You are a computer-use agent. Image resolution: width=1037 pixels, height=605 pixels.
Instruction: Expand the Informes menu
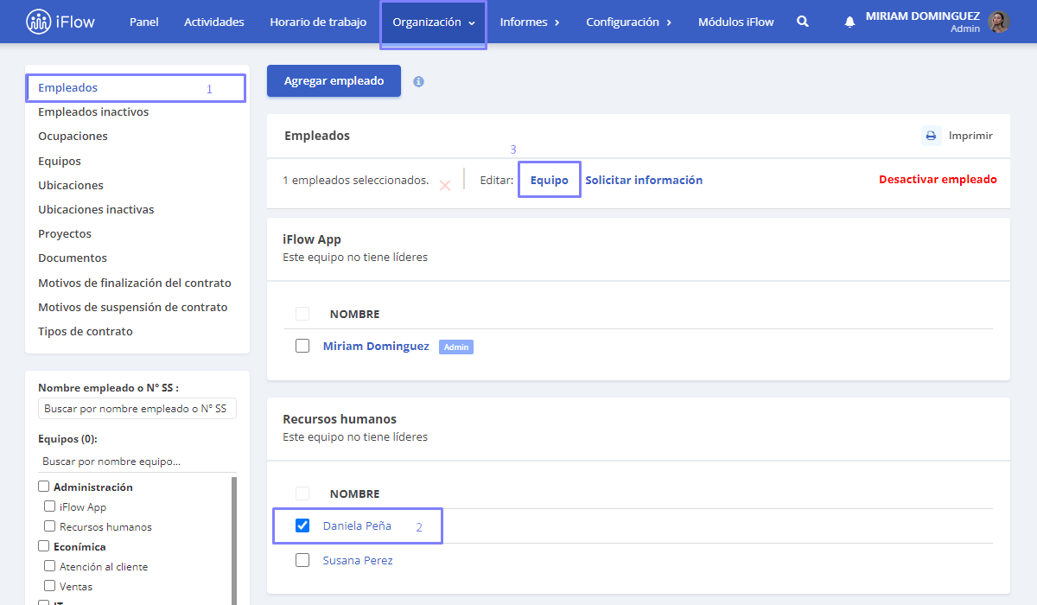pos(530,22)
